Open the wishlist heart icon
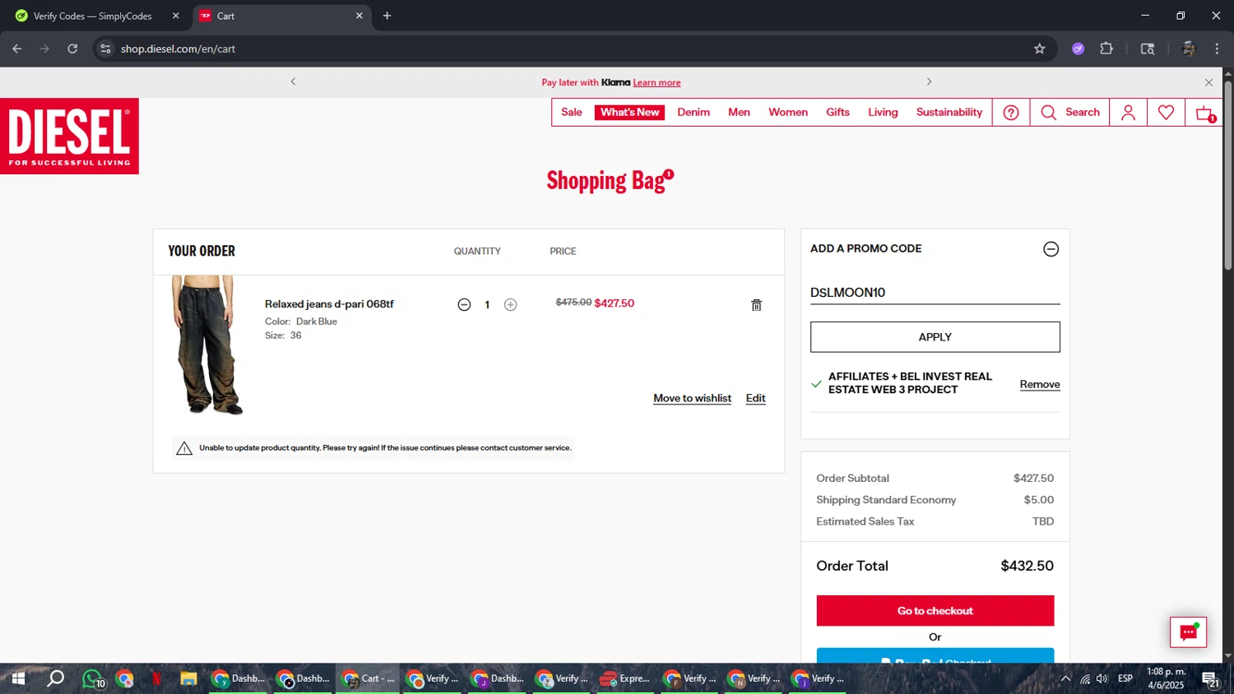Viewport: 1234px width, 694px height. 1166,113
